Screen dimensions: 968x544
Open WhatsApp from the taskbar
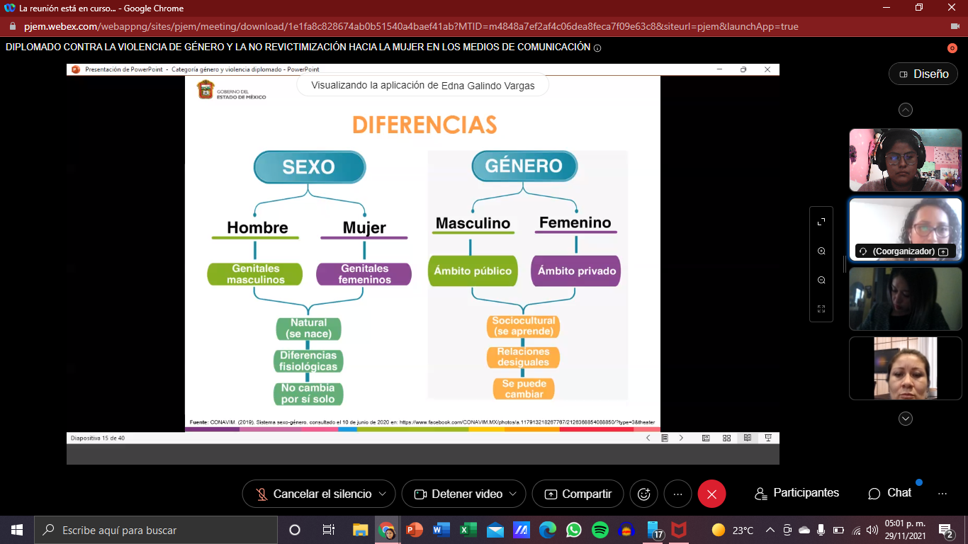click(573, 530)
